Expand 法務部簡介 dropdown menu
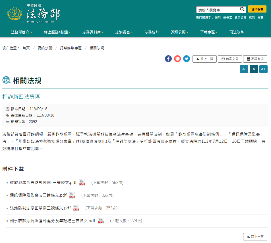271x243 pixels. (x=22, y=32)
